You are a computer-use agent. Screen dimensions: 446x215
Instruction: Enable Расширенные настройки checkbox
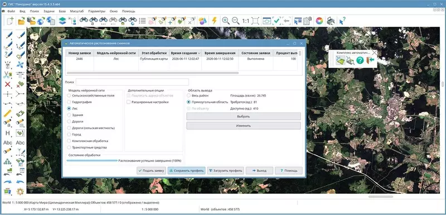click(x=129, y=102)
